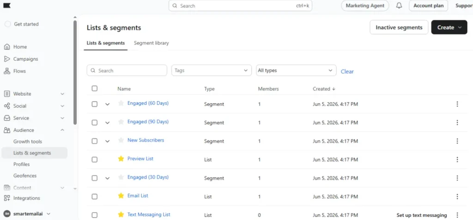Screen dimensions: 473x220
Task: Check the Email List row checkbox
Action: tap(95, 197)
